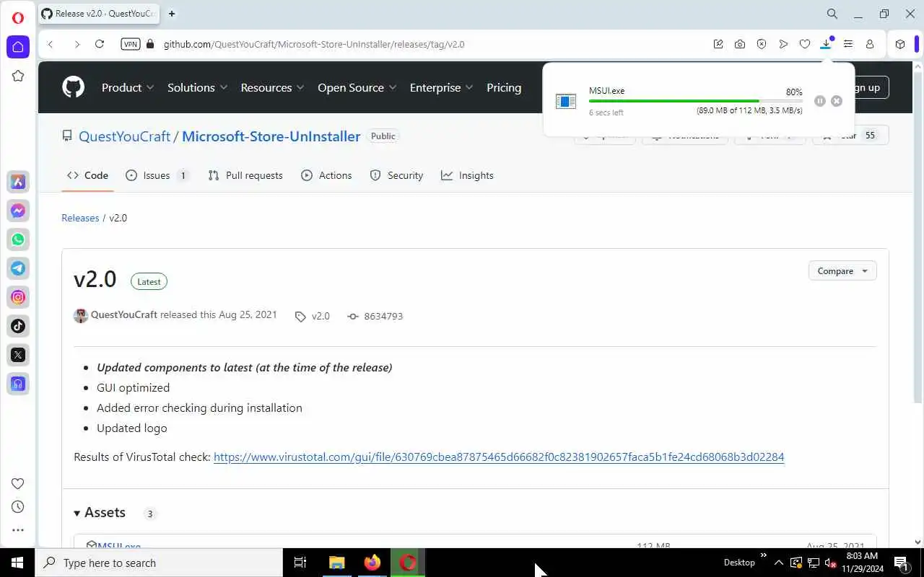Switch to the Security tab

click(396, 175)
